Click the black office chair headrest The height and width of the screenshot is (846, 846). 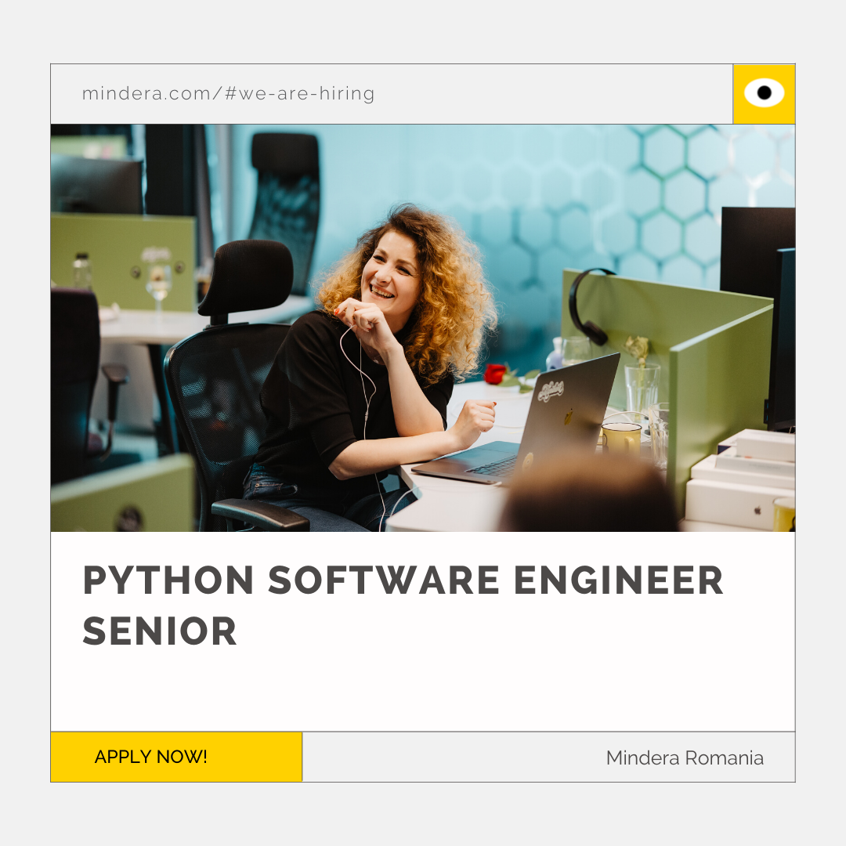click(247, 278)
